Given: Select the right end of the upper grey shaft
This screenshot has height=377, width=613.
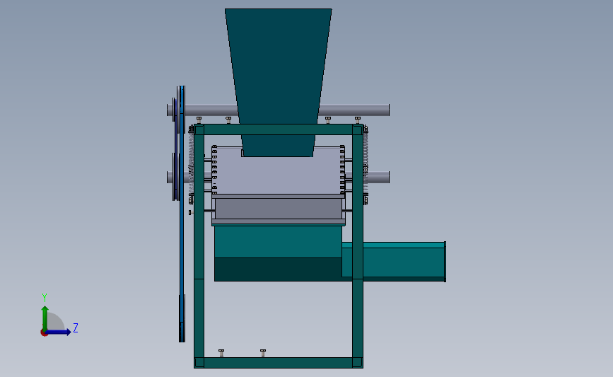Looking at the screenshot, I should (x=354, y=110).
